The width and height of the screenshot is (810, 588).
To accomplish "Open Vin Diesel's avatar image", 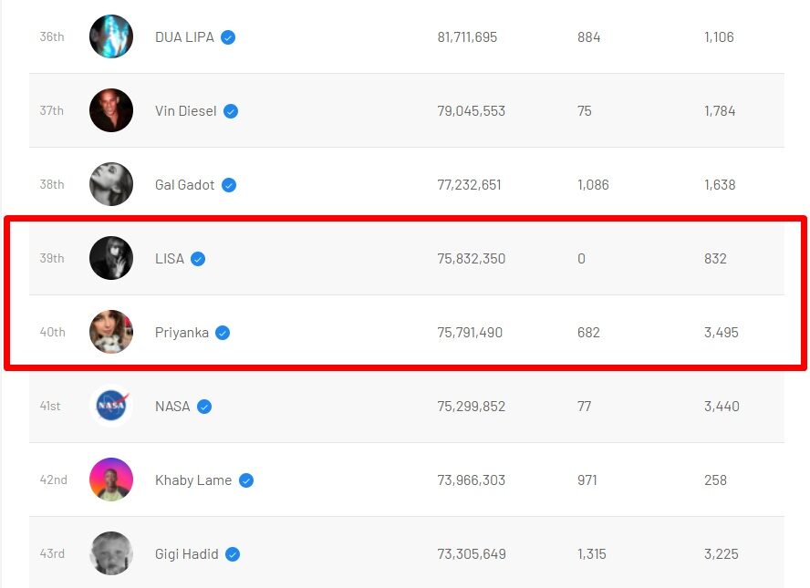I will (x=111, y=110).
